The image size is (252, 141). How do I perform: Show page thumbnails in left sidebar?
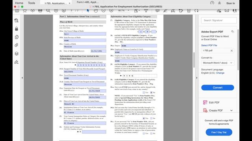17,37
